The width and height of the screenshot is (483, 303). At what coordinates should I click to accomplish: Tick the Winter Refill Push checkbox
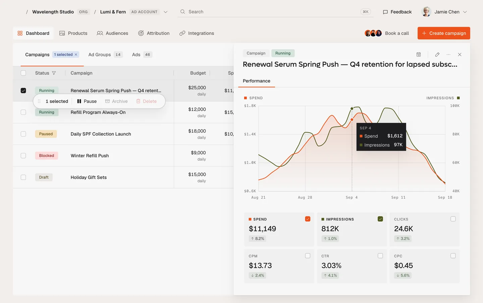pos(23,156)
